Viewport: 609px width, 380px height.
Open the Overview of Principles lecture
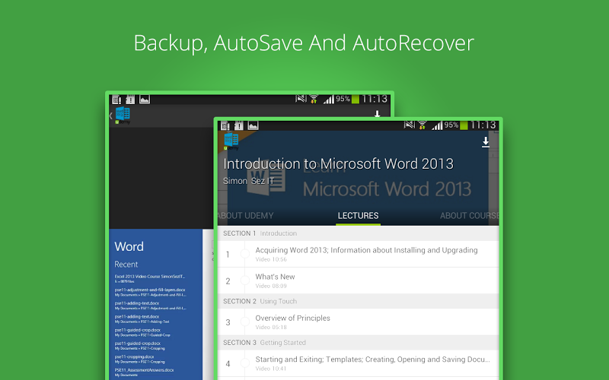(358, 321)
